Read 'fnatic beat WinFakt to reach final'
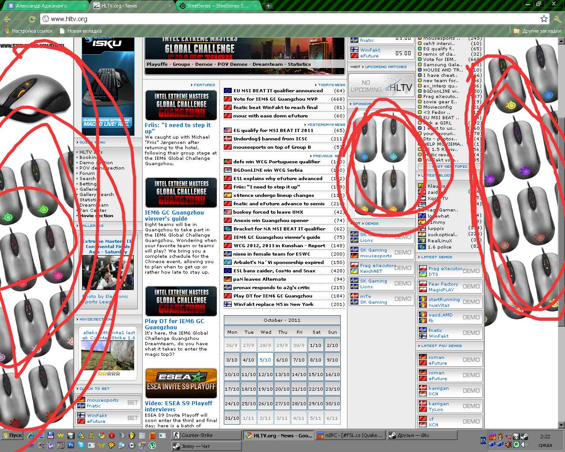The image size is (565, 452). pyautogui.click(x=275, y=108)
